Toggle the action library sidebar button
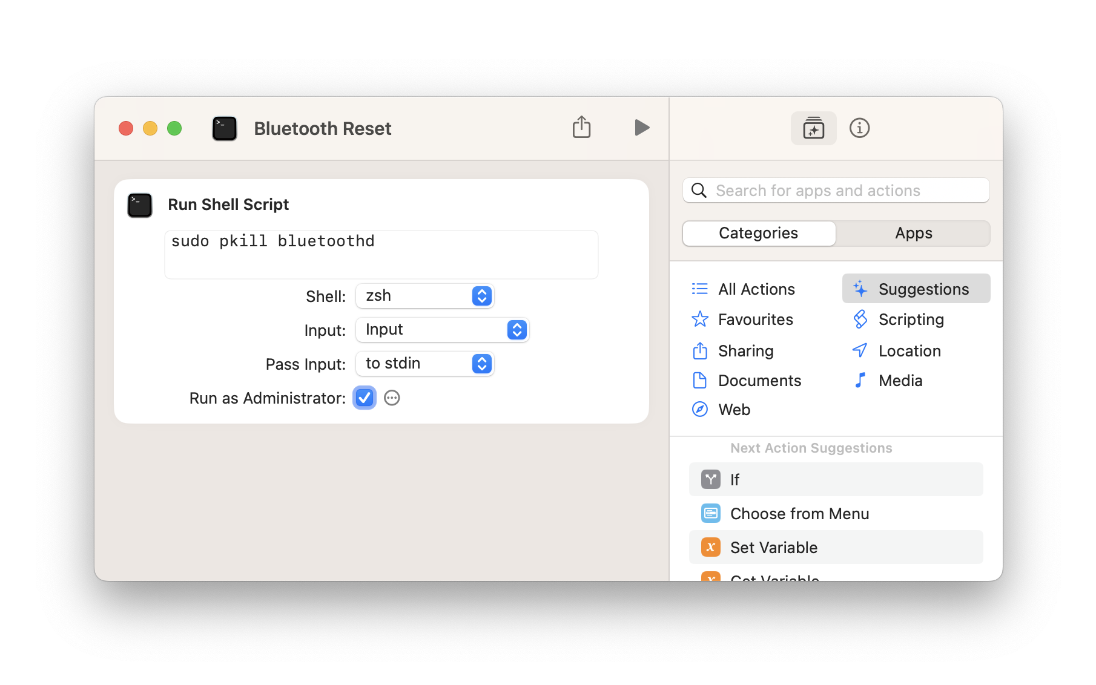 pyautogui.click(x=813, y=128)
